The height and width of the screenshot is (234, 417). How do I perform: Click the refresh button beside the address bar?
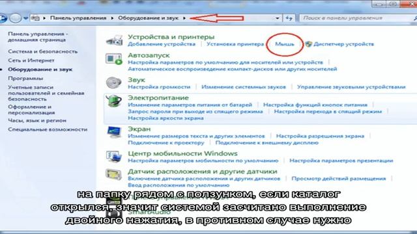pyautogui.click(x=289, y=18)
